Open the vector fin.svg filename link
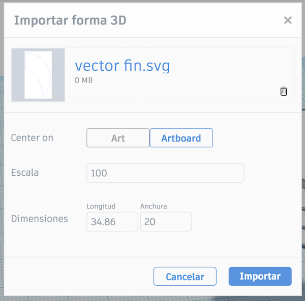The image size is (305, 301). point(123,66)
